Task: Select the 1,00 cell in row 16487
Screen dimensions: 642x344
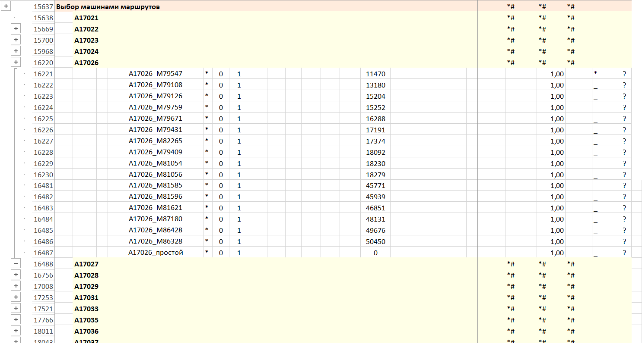Action: (x=556, y=253)
